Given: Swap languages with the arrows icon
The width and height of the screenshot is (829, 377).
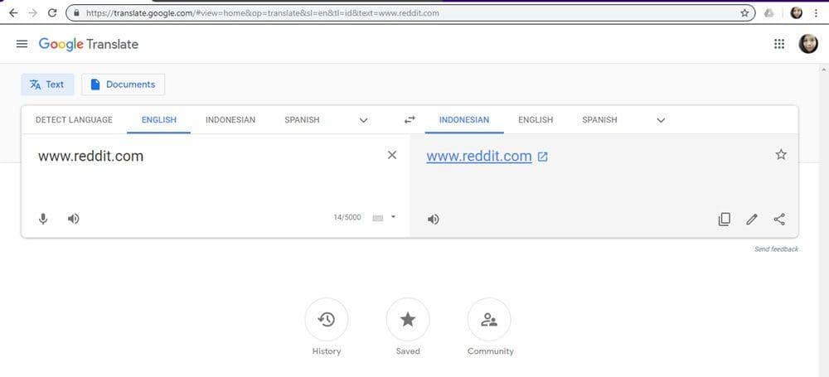Looking at the screenshot, I should tap(410, 120).
